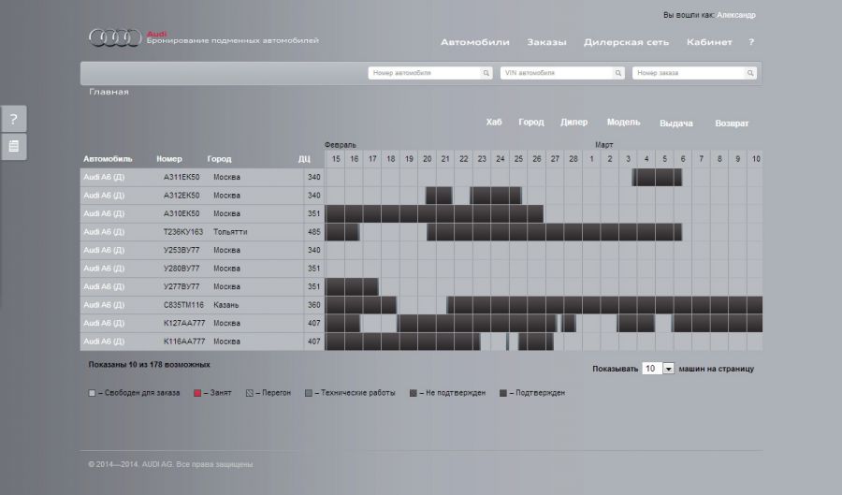Open the side help question-mark panel
Screen dimensions: 842x495
[14, 119]
